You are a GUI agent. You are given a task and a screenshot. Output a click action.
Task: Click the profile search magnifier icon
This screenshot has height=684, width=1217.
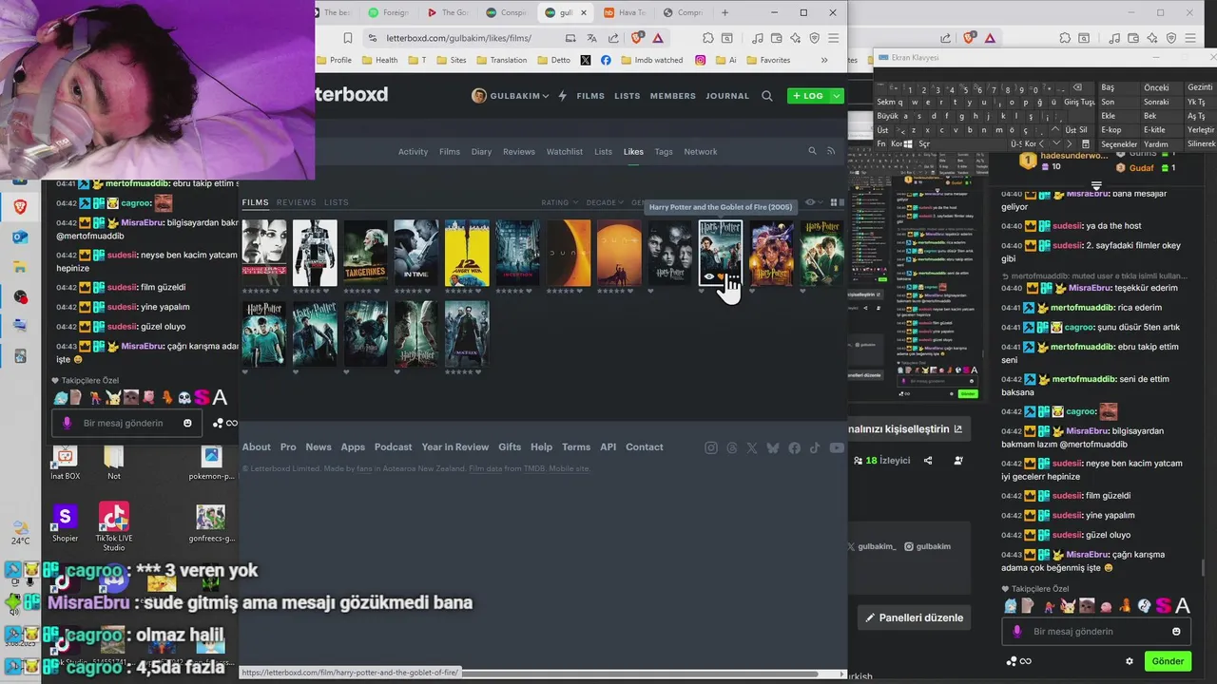(812, 151)
